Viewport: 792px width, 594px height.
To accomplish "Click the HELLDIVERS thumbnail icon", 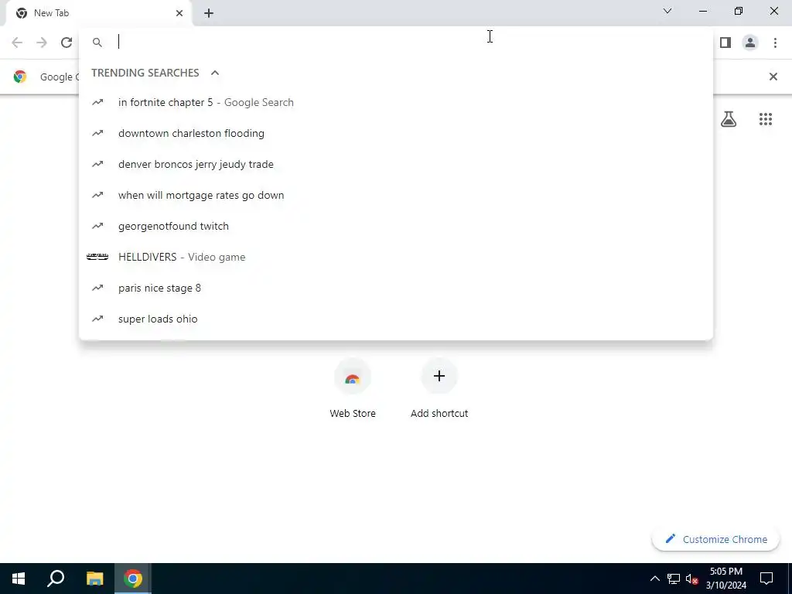I will click(x=97, y=257).
